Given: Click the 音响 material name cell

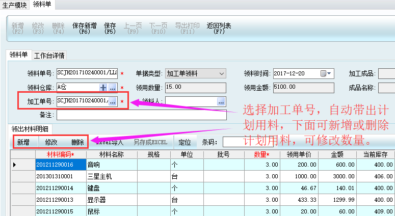Looking at the screenshot, I should pos(112,165).
